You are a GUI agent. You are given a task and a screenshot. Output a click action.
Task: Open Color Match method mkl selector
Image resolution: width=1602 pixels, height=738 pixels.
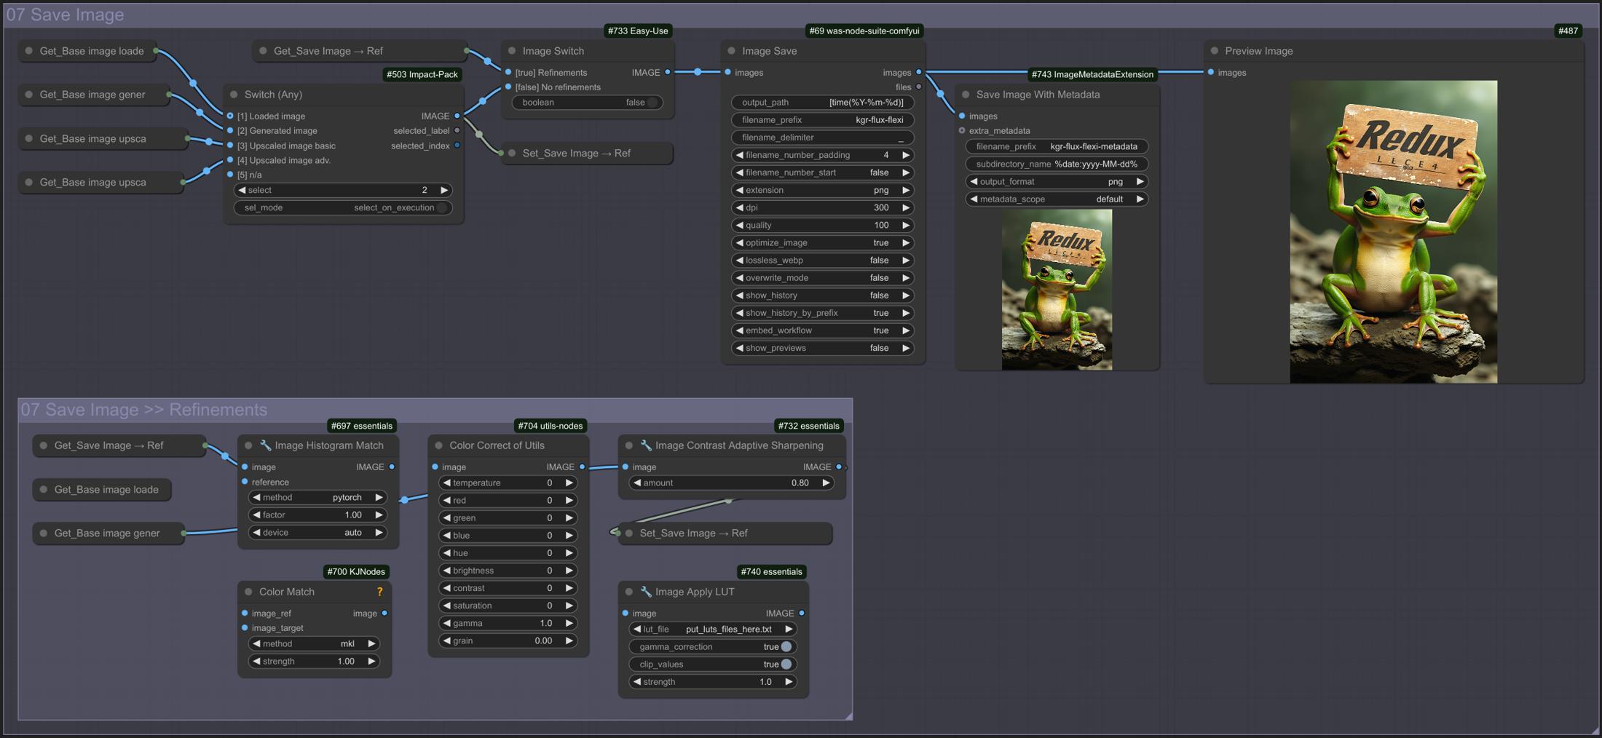[x=315, y=643]
